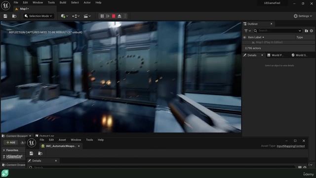Save the current level with the floppy icon

click(x=5, y=16)
